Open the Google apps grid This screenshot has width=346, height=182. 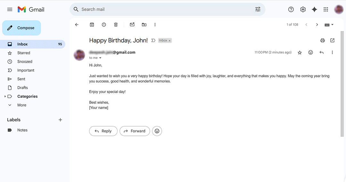[326, 9]
